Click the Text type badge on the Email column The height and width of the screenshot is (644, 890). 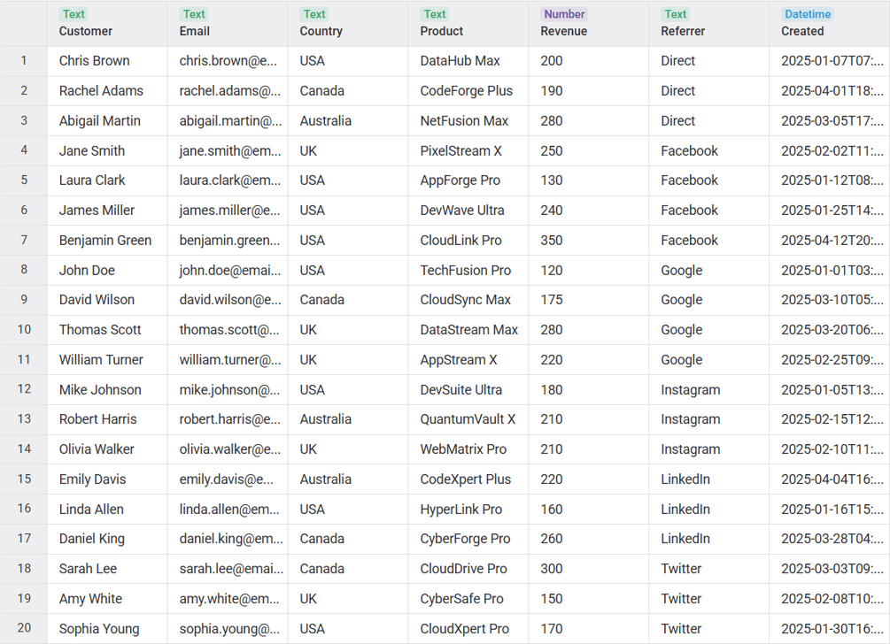(x=194, y=14)
